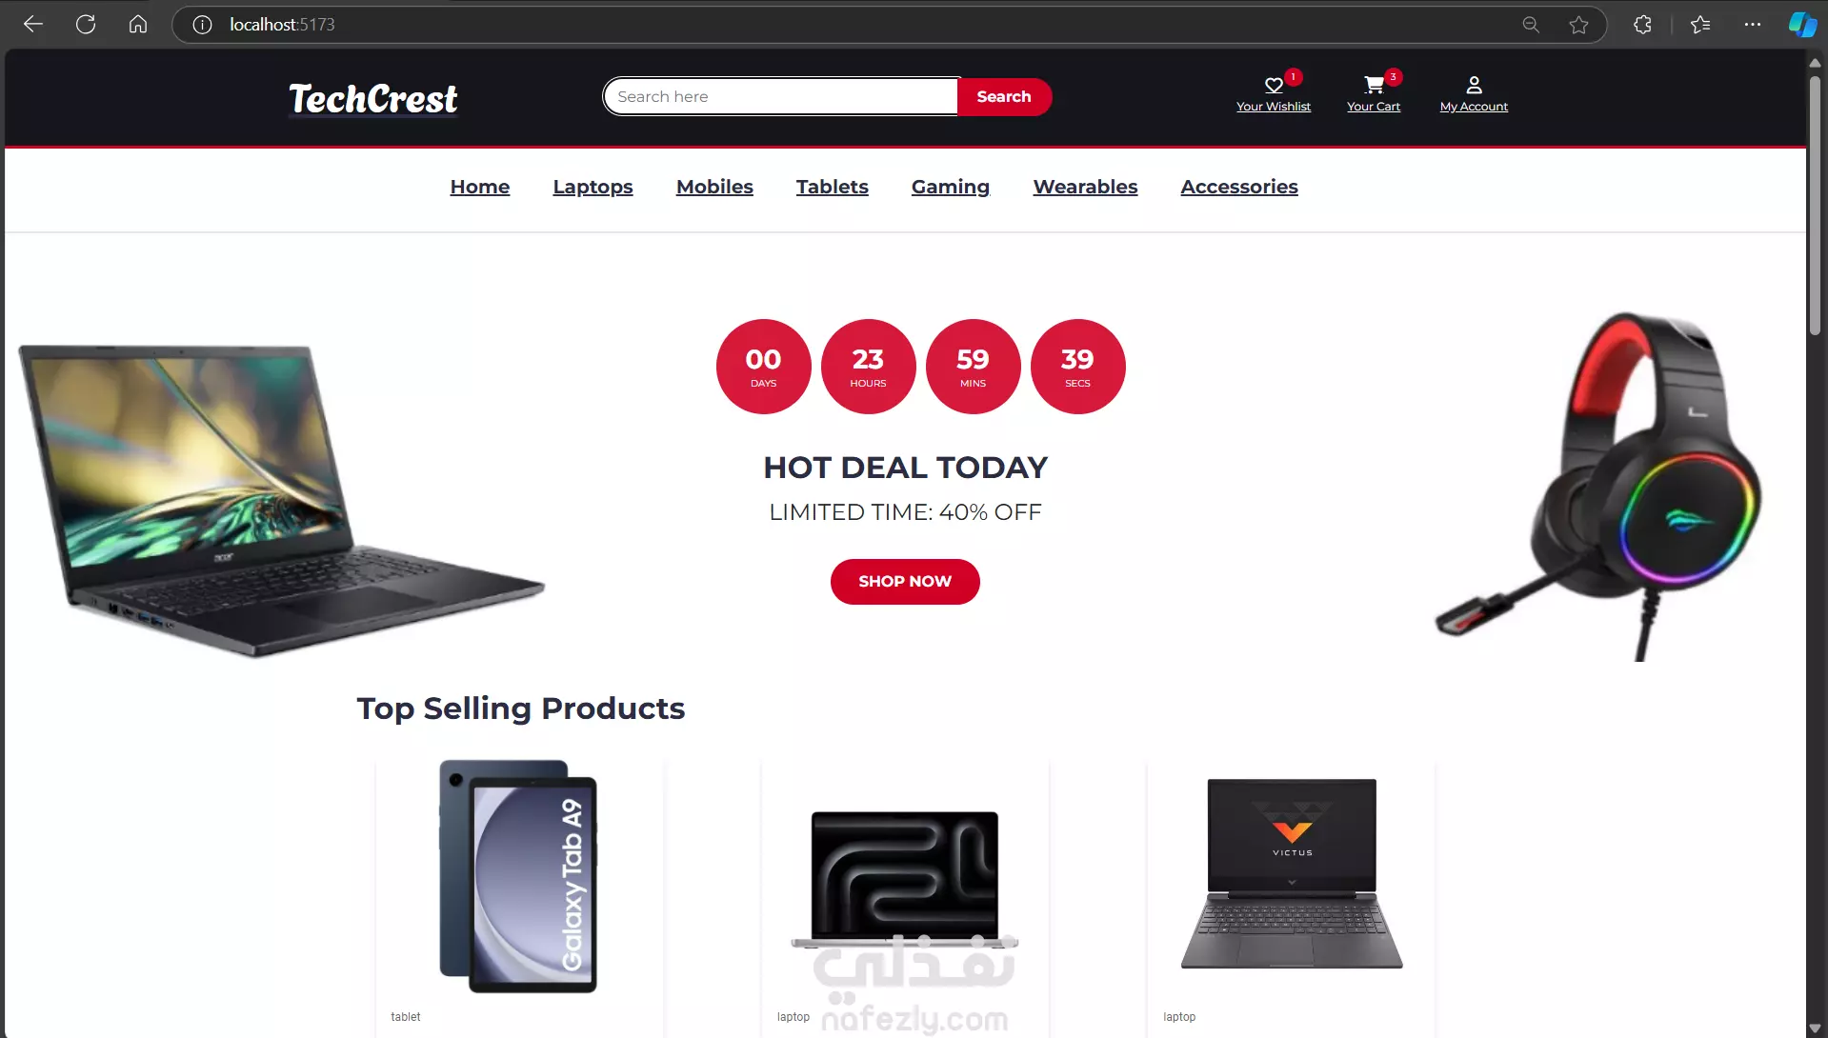
Task: Open the shopping cart icon
Action: click(1373, 85)
